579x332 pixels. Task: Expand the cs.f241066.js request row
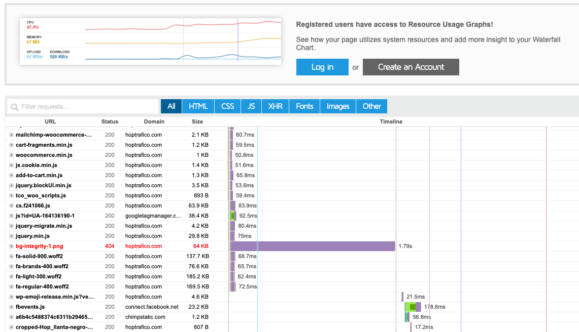tap(11, 205)
